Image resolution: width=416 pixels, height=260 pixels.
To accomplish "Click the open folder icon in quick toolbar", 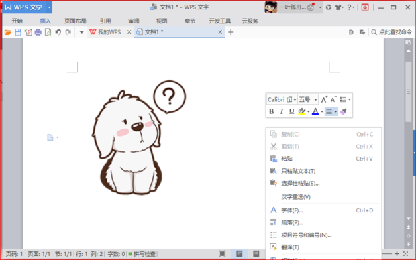I will [x=7, y=32].
